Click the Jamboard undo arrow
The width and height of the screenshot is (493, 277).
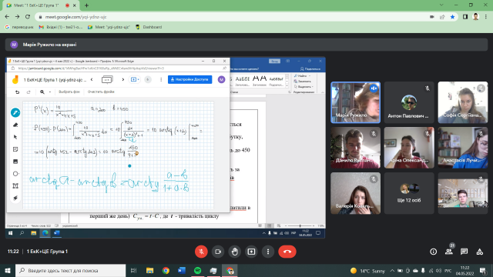pos(17,92)
